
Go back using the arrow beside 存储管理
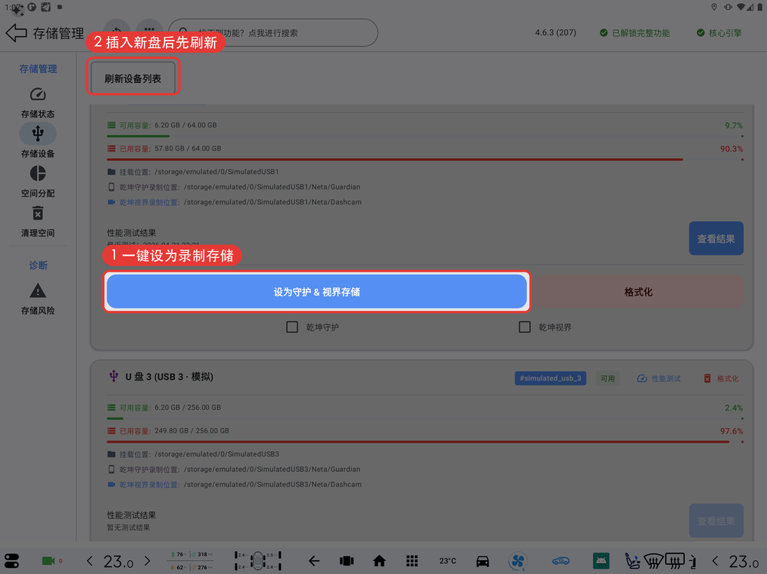pos(16,33)
